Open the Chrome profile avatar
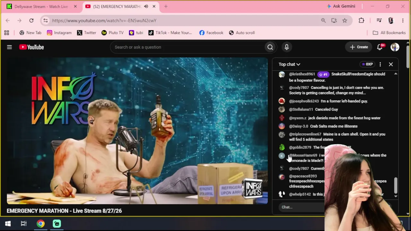 pos(391,21)
